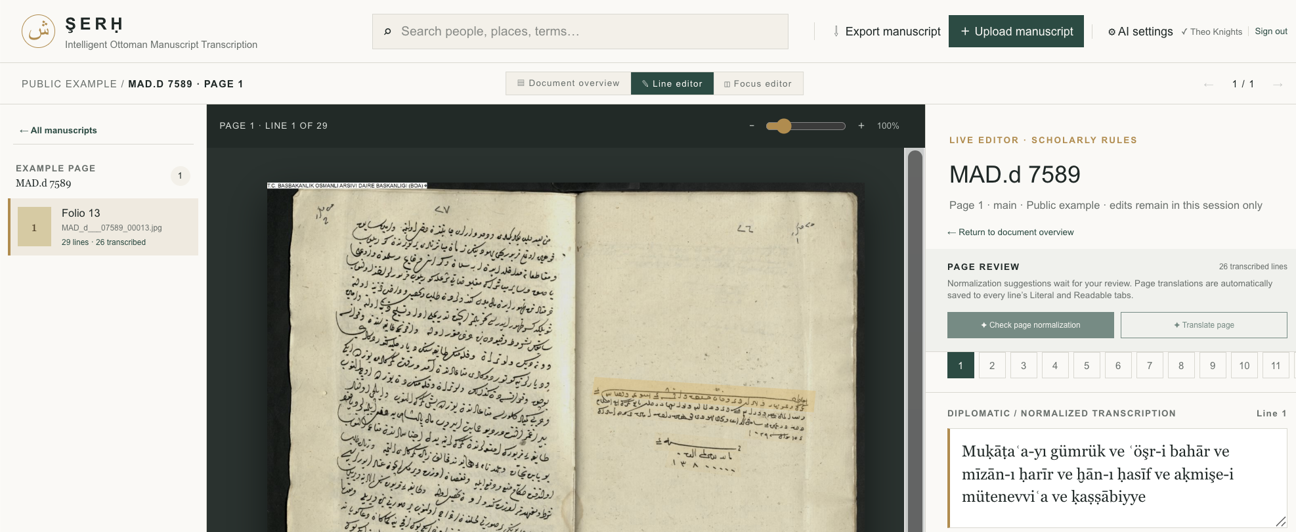Click Upload manuscript button
The height and width of the screenshot is (532, 1296).
[1016, 32]
